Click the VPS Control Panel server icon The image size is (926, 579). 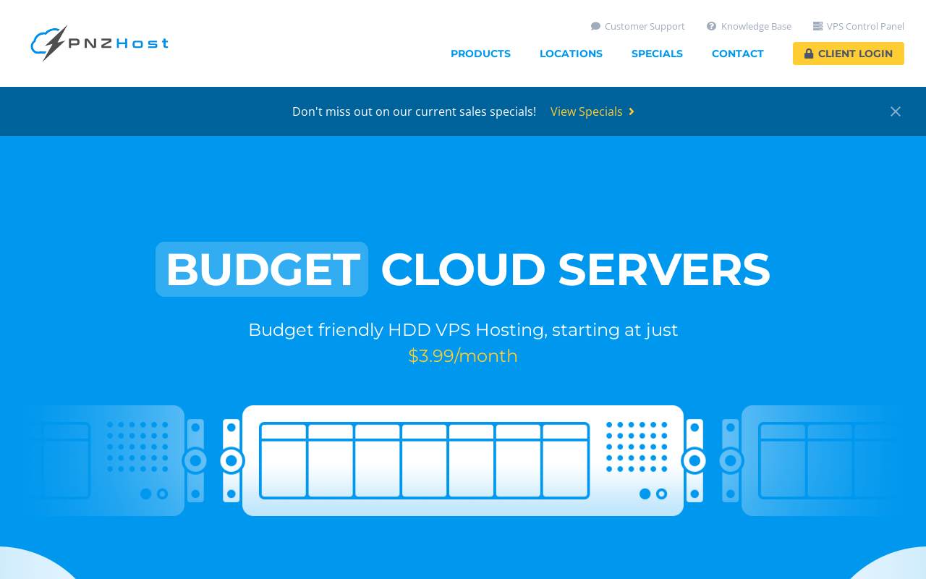(x=817, y=26)
